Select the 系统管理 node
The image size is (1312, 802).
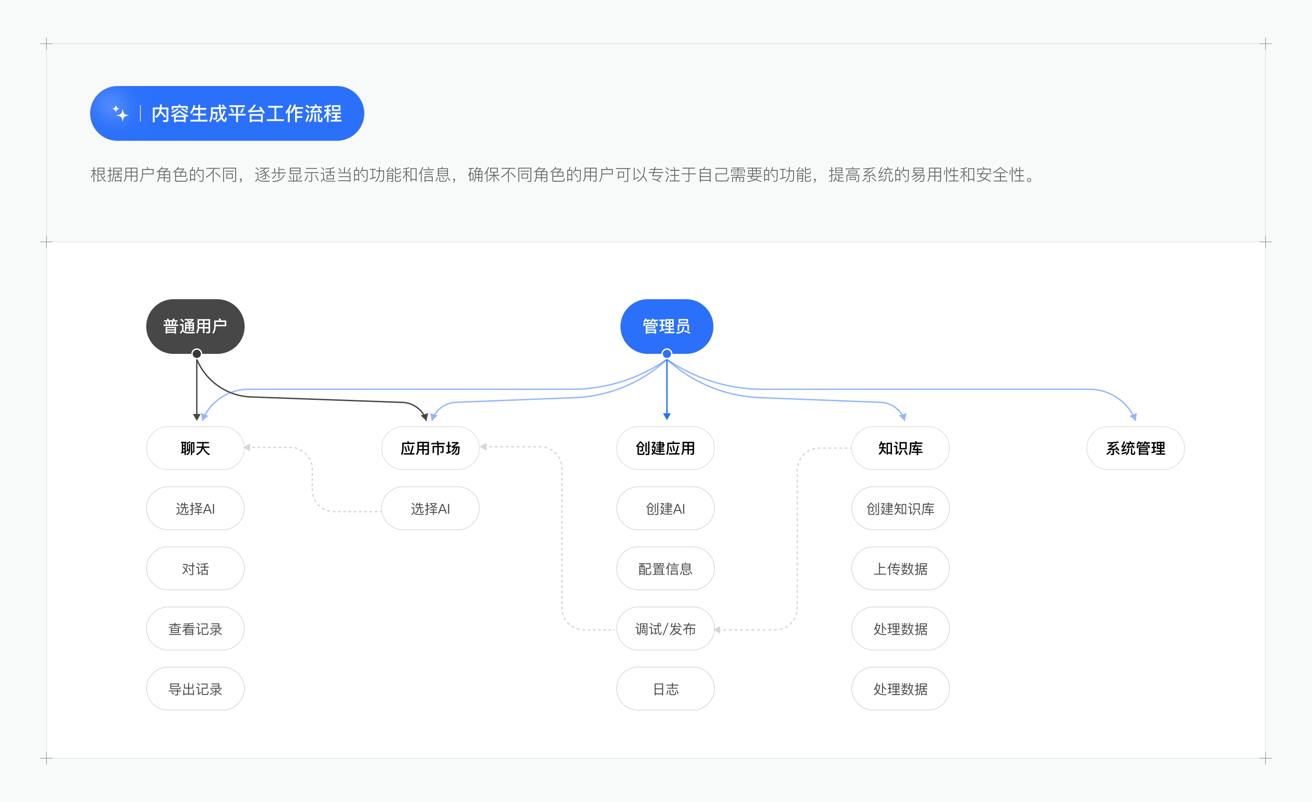1135,448
